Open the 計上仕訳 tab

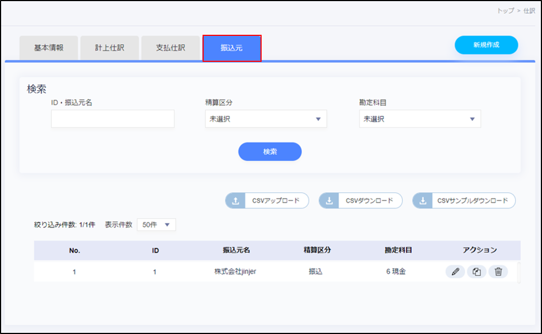pos(109,48)
